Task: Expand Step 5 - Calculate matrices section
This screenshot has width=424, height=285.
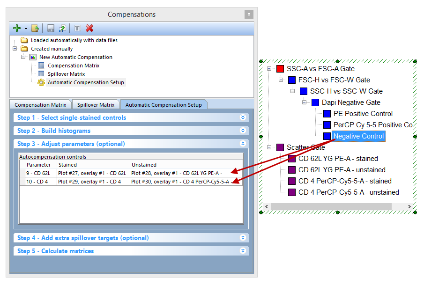Action: (243, 251)
